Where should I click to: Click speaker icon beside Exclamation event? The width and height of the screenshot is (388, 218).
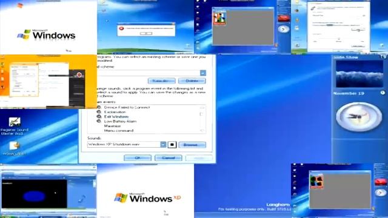(x=99, y=112)
